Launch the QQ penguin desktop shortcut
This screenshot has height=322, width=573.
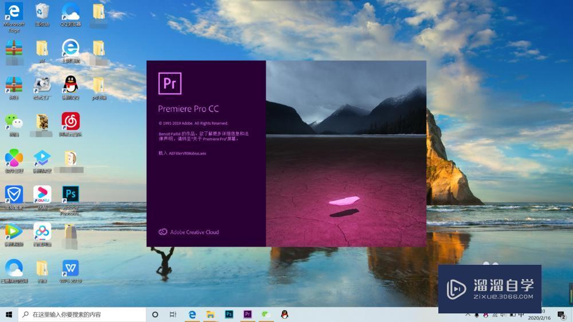click(70, 85)
